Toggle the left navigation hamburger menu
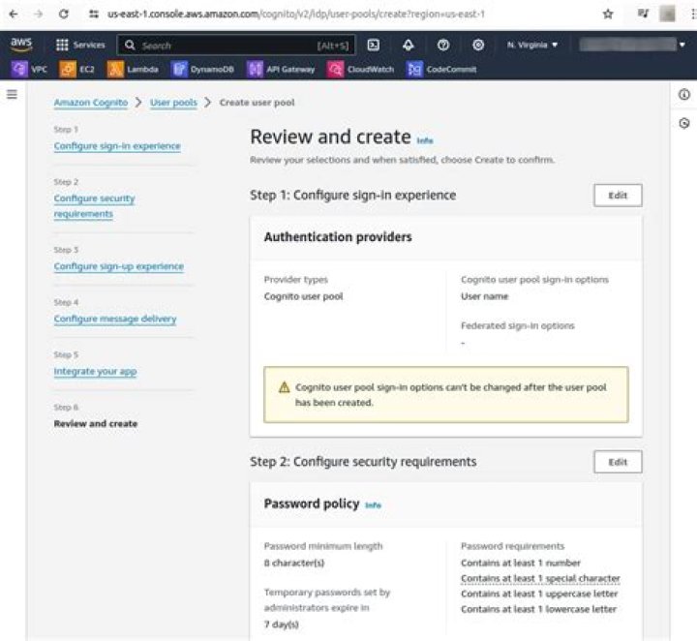This screenshot has height=641, width=697. (x=12, y=94)
